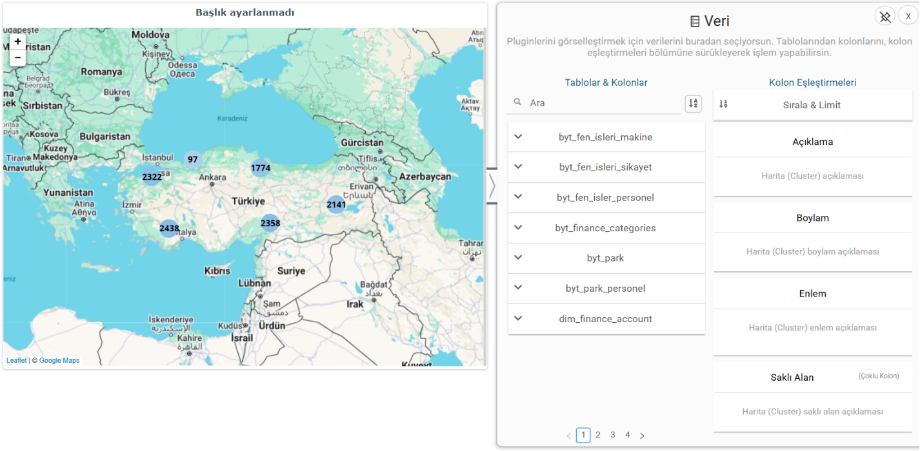The width and height of the screenshot is (920, 451).
Task: Open the Google Maps attribution link
Action: click(59, 361)
